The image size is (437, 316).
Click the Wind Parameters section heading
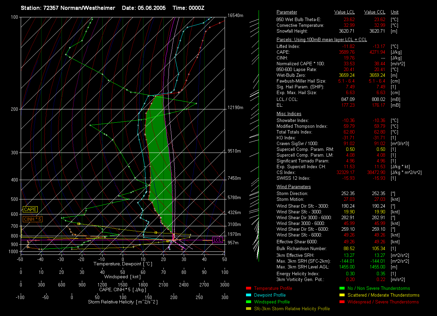pyautogui.click(x=294, y=187)
